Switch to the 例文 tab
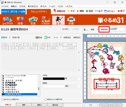Viewport: 126px width, 107px height. point(24,105)
